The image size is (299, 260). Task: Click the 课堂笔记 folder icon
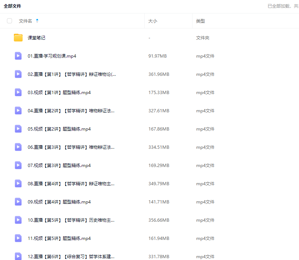point(18,38)
